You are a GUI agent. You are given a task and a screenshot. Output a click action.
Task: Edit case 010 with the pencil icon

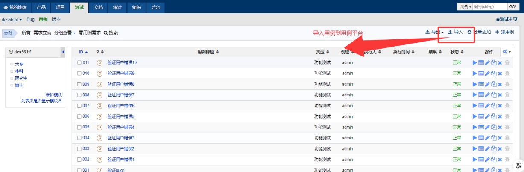(x=488, y=73)
